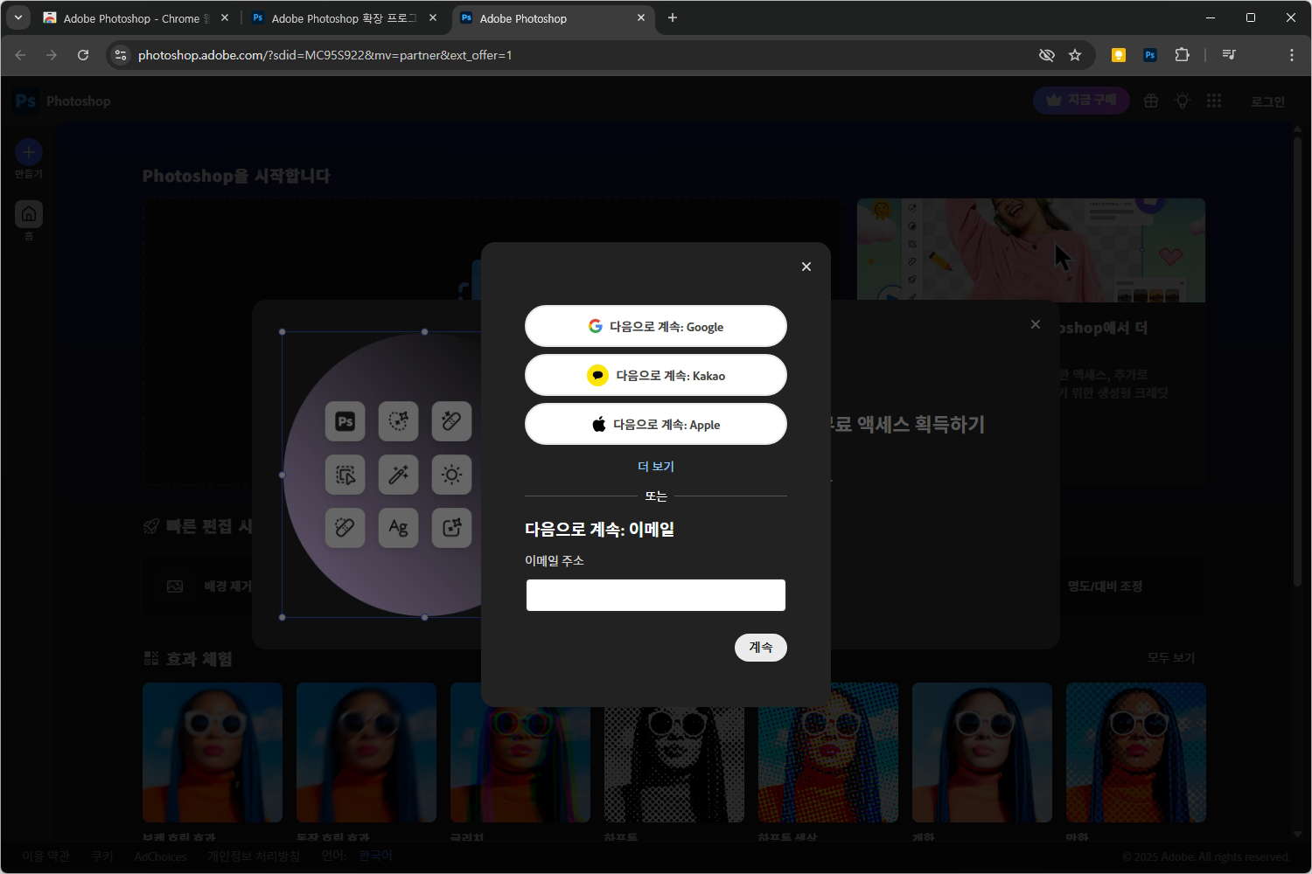The height and width of the screenshot is (874, 1312).
Task: Open the 더 보기 link for more options
Action: [656, 467]
